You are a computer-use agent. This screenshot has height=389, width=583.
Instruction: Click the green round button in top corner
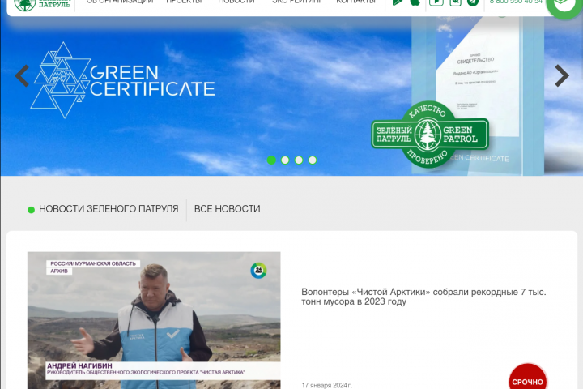tap(565, 6)
